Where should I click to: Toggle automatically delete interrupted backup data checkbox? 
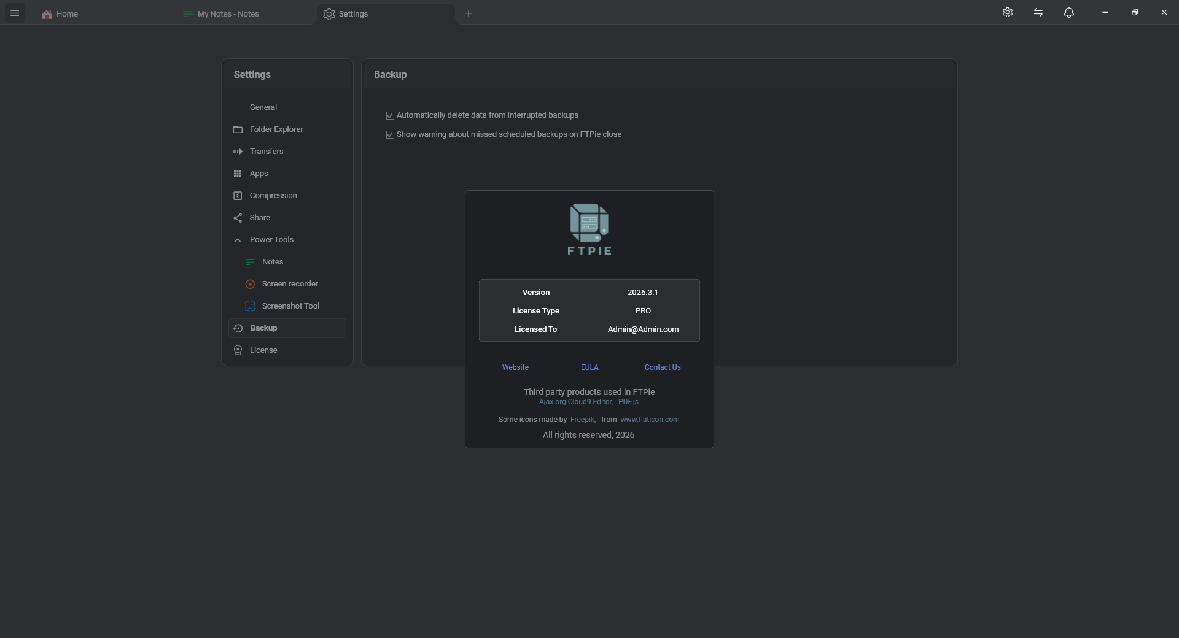390,115
